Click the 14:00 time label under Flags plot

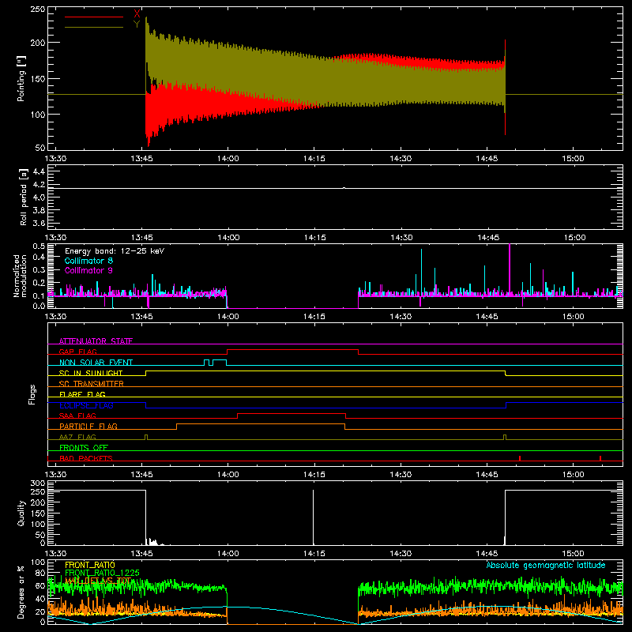point(228,475)
